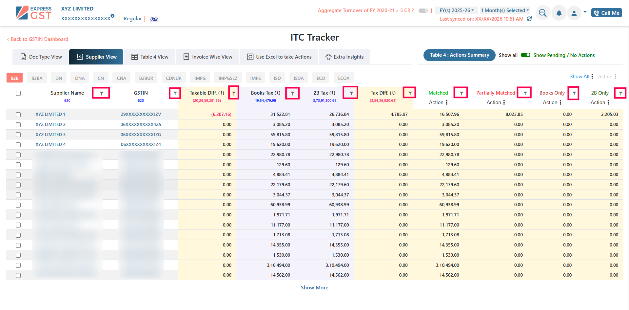Click the Call Me button

pos(606,13)
